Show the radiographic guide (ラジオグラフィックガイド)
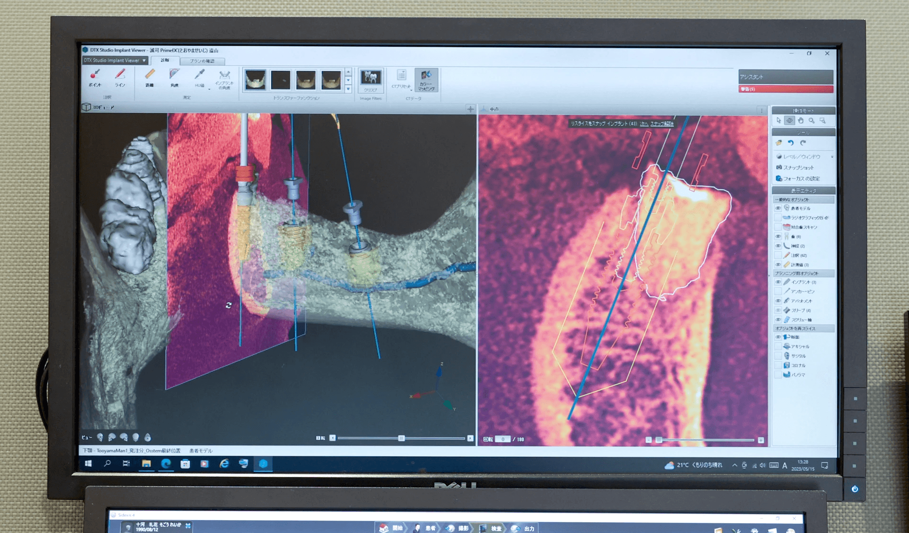Screen dimensions: 909x533 pyautogui.click(x=778, y=218)
